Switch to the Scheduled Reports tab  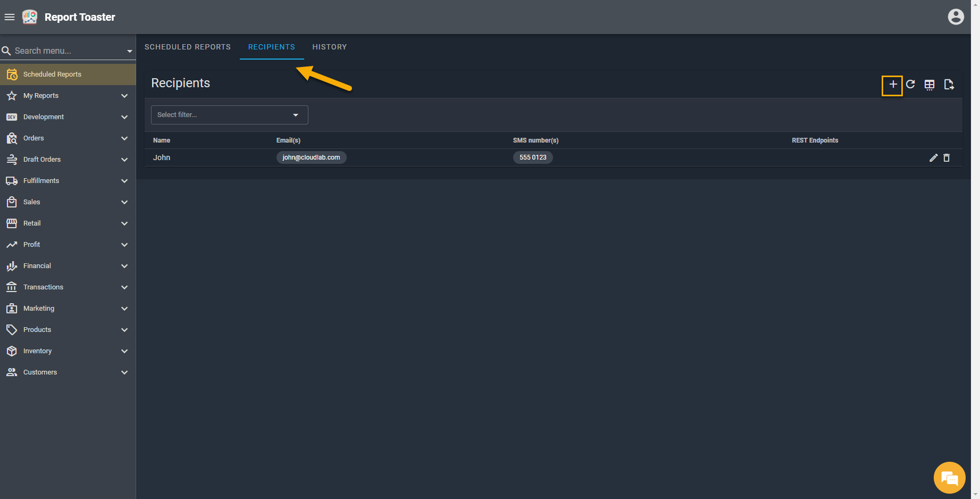188,47
